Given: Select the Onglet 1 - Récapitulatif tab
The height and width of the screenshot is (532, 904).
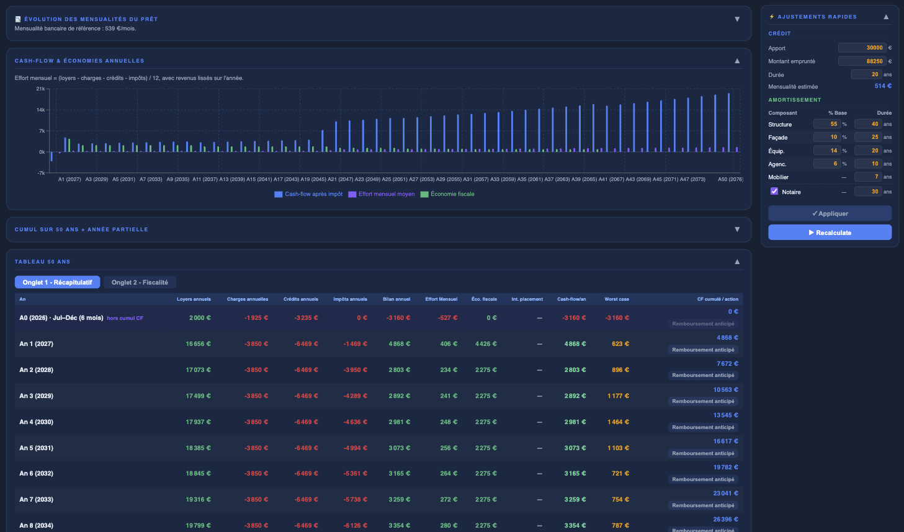Looking at the screenshot, I should tap(57, 282).
